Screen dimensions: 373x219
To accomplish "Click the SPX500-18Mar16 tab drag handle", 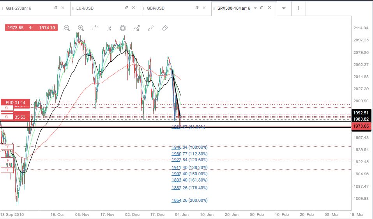I will (x=214, y=8).
